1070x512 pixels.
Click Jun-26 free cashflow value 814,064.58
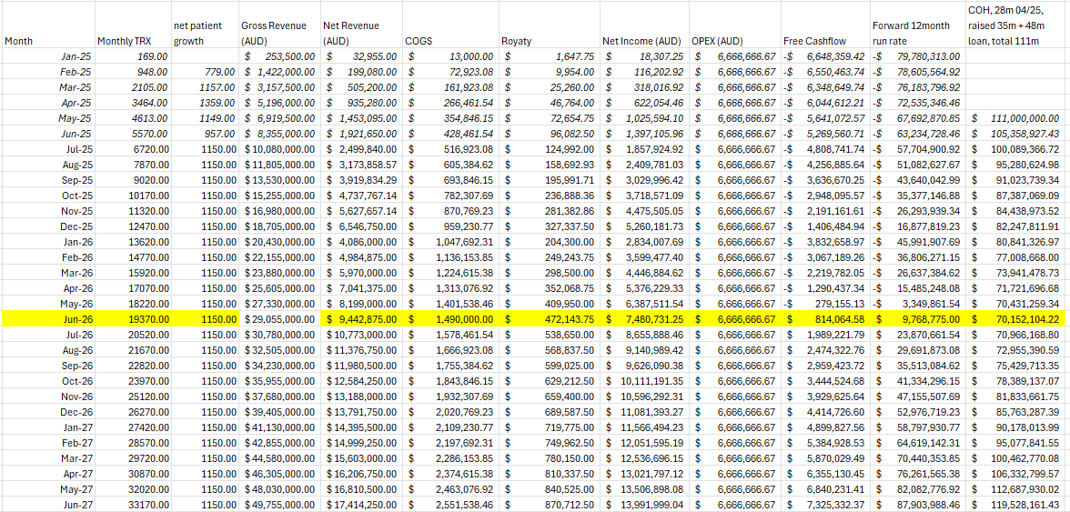[x=824, y=319]
